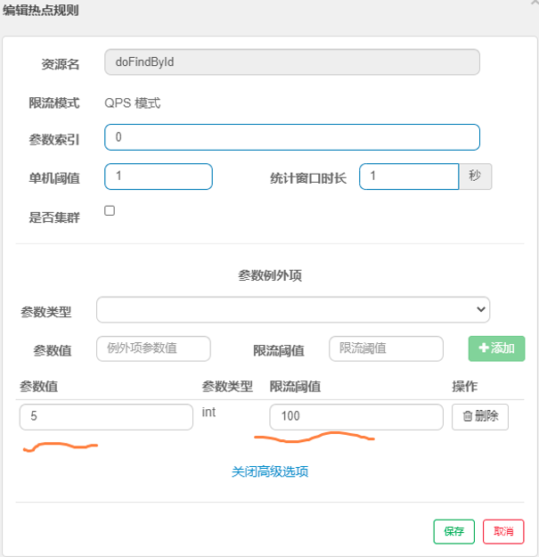Click the 保存 button
The image size is (539, 557).
(453, 532)
